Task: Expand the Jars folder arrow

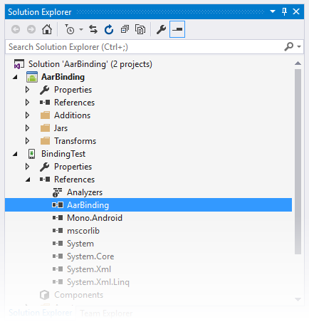Action: click(x=27, y=128)
